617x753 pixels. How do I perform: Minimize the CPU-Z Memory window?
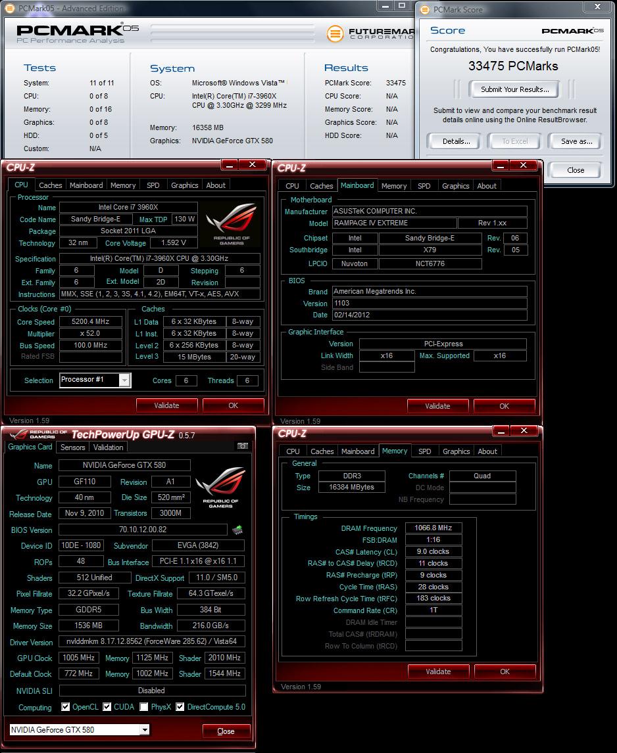coord(501,431)
